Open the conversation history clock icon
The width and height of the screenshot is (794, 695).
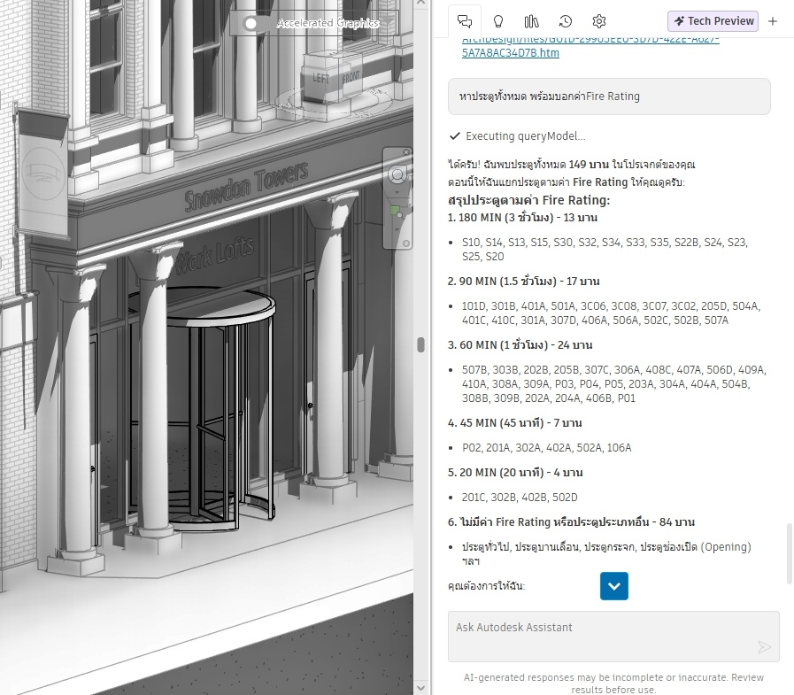tap(565, 21)
